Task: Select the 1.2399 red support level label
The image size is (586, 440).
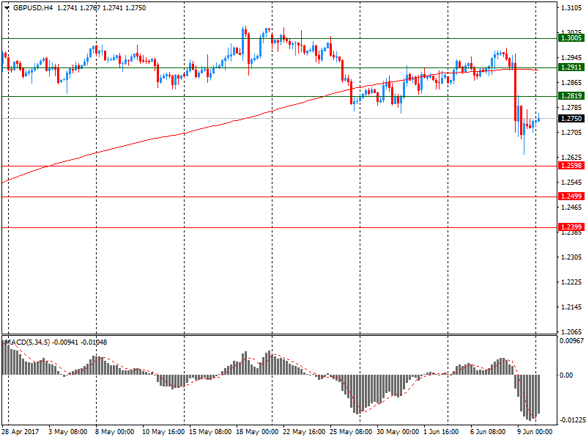Action: click(x=571, y=227)
